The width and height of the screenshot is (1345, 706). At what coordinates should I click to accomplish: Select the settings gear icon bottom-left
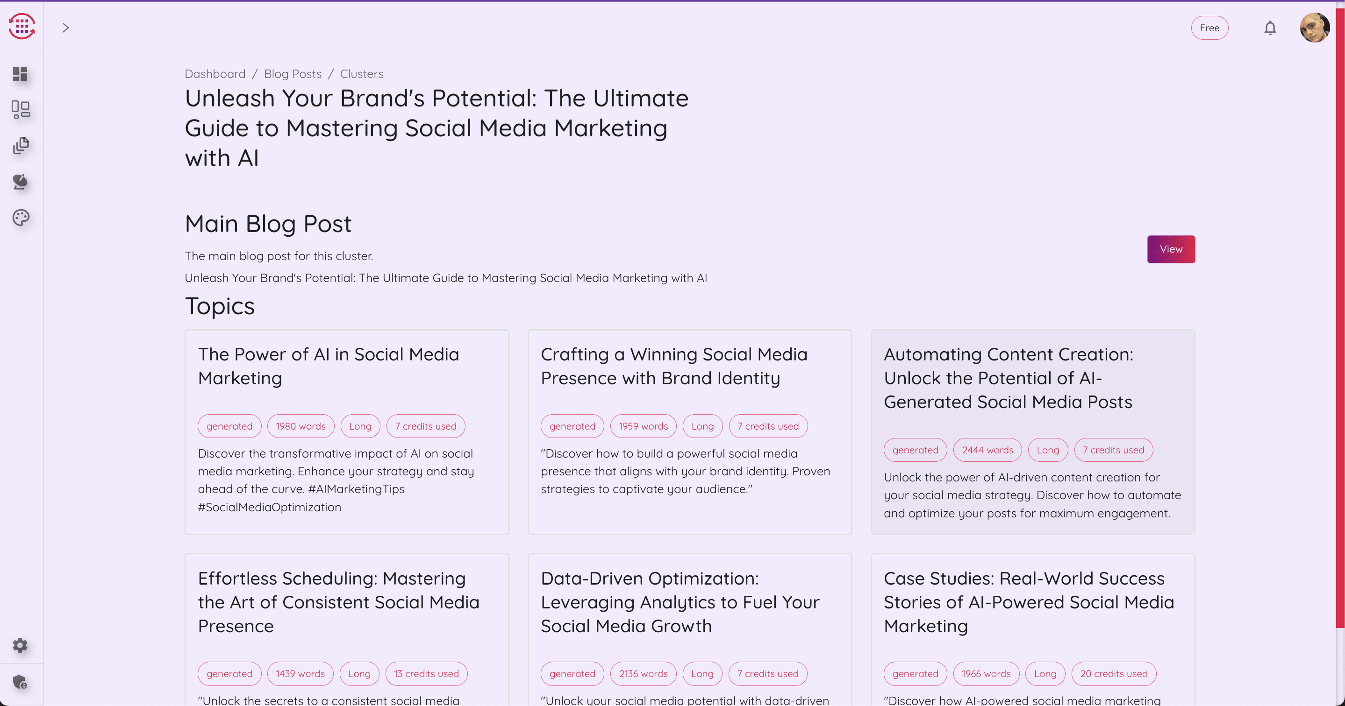21,646
